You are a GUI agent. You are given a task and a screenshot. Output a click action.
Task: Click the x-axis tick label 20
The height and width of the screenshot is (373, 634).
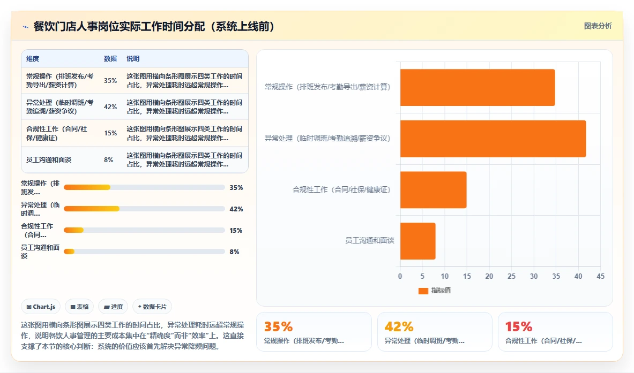tap(489, 277)
